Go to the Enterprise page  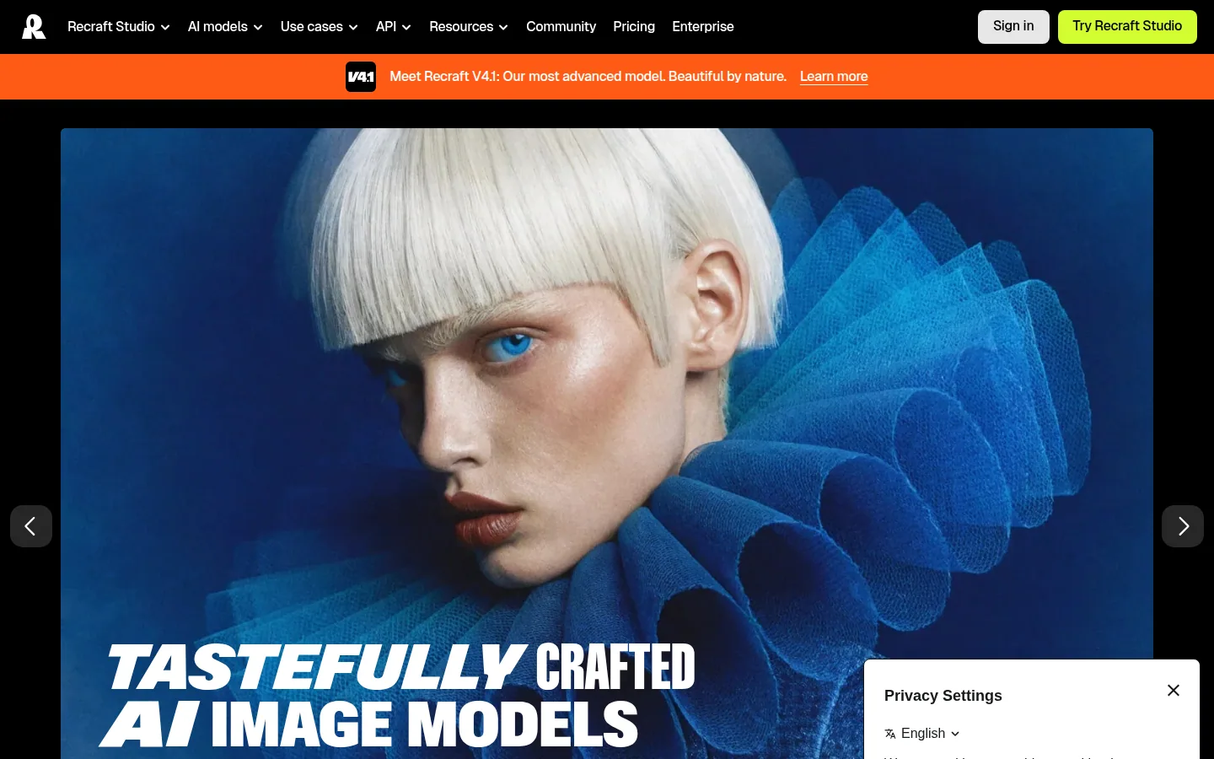703,27
